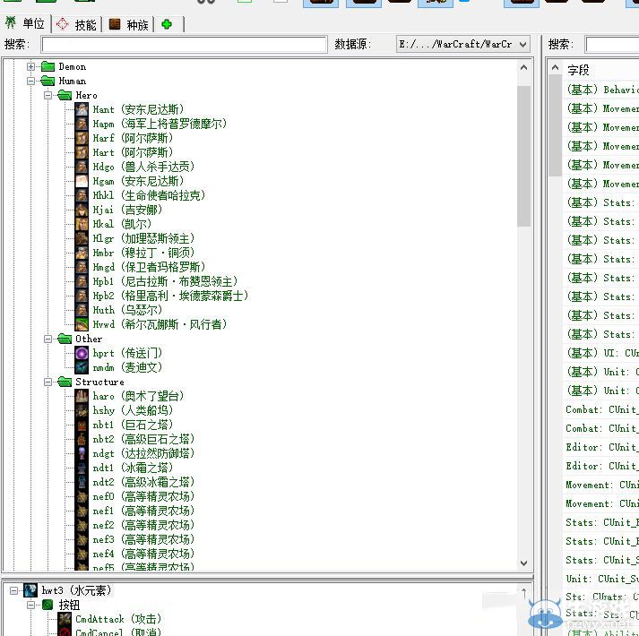
Task: Select nef0 (高等精灵农场) tree row
Action: click(134, 496)
